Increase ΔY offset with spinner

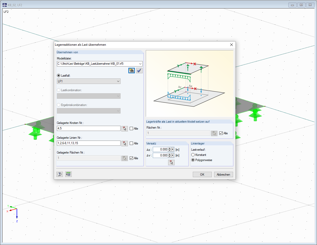pos(170,154)
